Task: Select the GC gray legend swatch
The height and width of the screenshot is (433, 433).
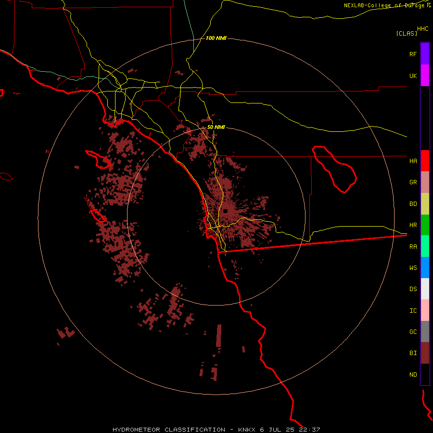Action: pyautogui.click(x=425, y=331)
